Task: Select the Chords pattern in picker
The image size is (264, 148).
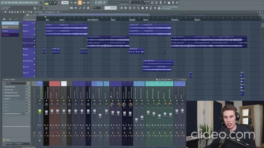Action: [10, 31]
